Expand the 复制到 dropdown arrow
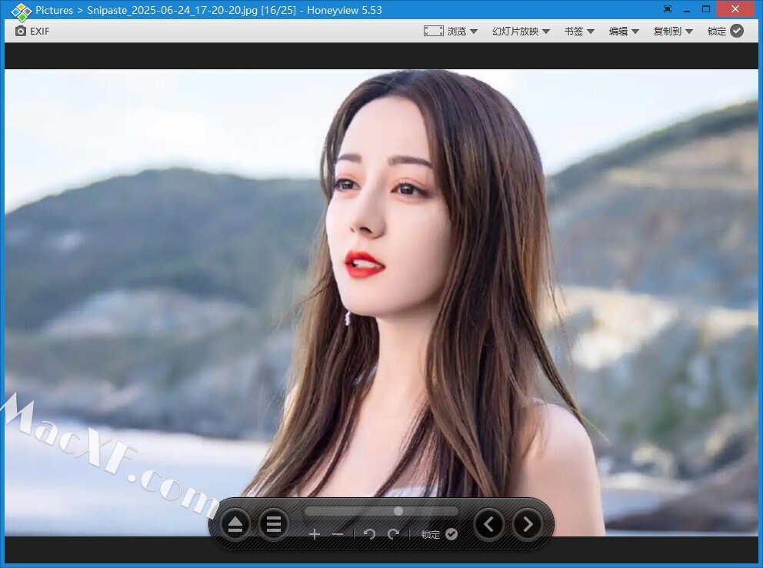The width and height of the screenshot is (763, 568). click(x=689, y=32)
